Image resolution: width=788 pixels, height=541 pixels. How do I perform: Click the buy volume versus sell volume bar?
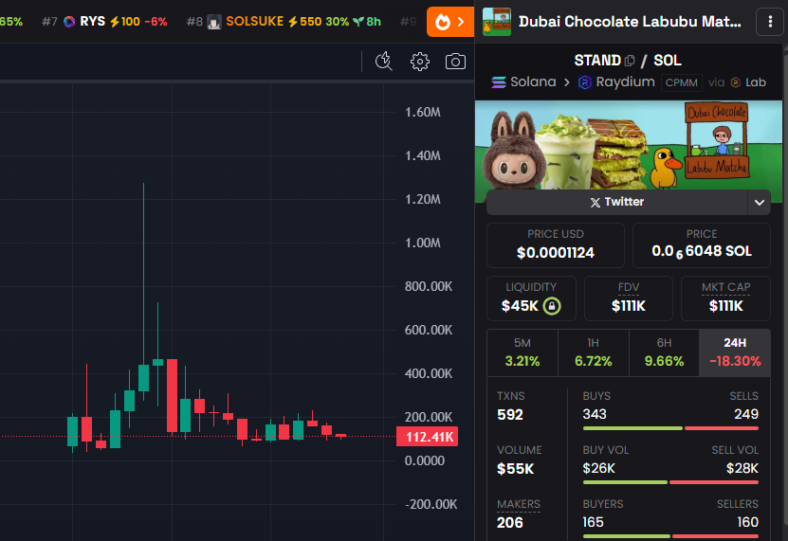click(x=670, y=482)
